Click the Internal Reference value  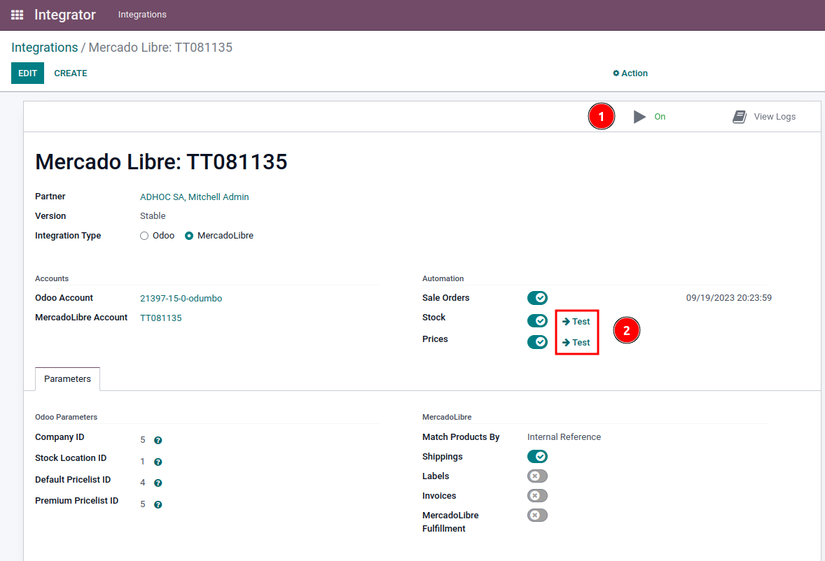(x=564, y=437)
